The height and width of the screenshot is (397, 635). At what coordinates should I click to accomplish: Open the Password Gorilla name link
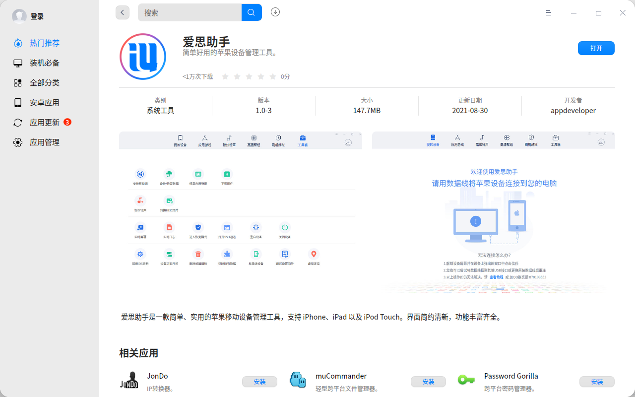[x=511, y=376]
